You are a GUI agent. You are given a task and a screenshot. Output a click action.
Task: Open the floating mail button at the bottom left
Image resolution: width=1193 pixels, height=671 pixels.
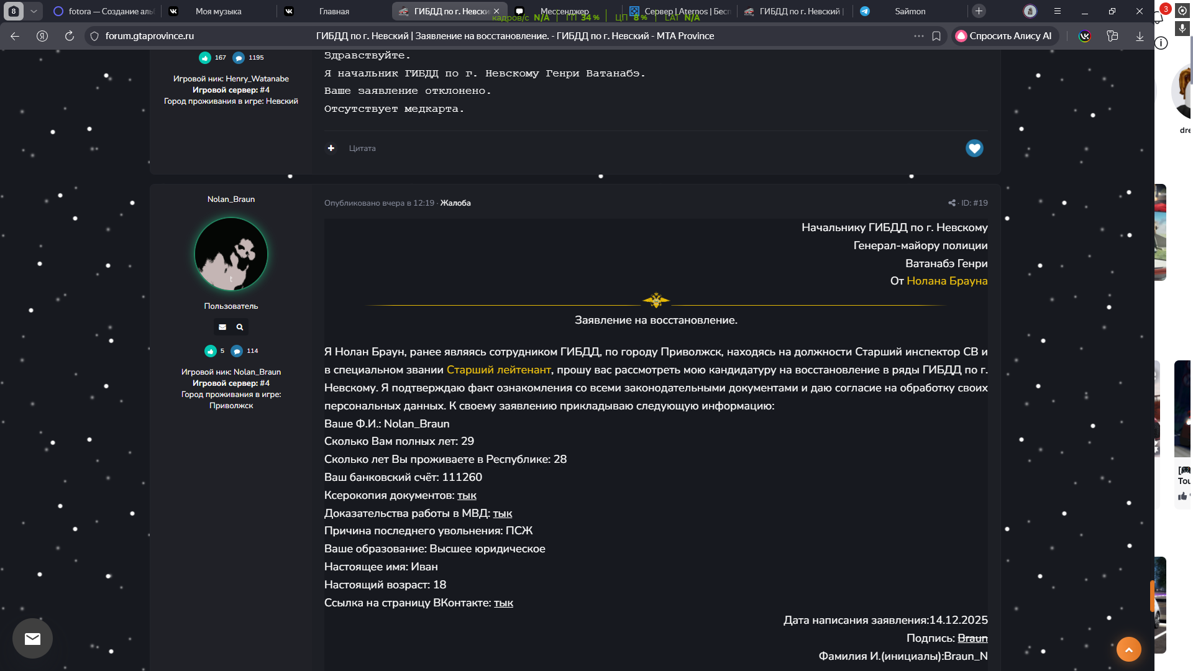[x=32, y=638]
